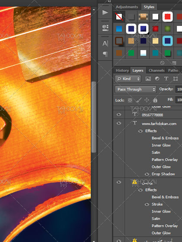Screen dimensions: 182x242
Task: Lock image pixels brush icon
Action: pos(138,100)
